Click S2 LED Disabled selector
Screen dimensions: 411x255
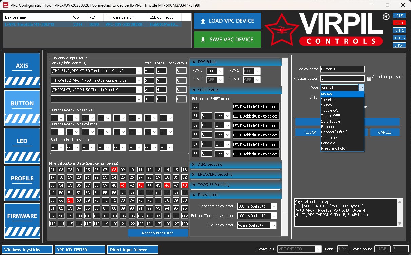pos(256,126)
